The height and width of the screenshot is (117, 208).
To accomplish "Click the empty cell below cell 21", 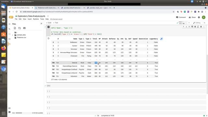I will click(x=126, y=91).
